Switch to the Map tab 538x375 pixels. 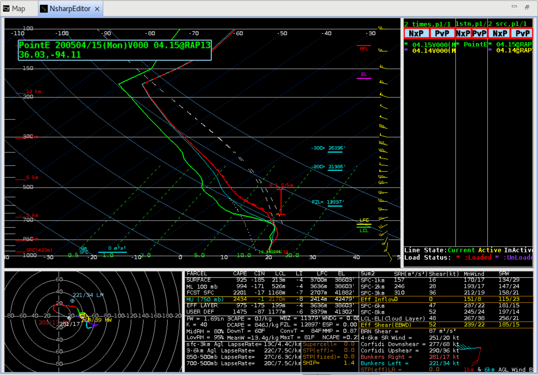14,9
